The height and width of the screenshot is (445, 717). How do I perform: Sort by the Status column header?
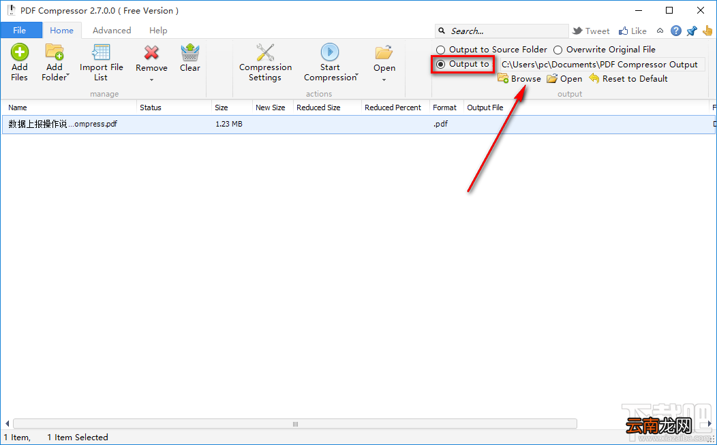[174, 108]
